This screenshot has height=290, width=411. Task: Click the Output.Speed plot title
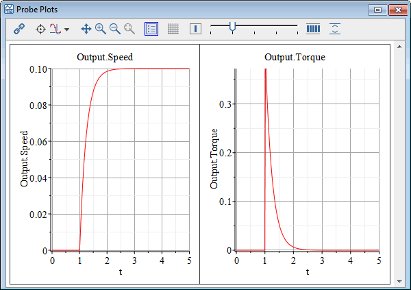105,57
